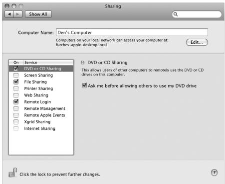
Task: Click the back arrow navigation button
Action: coord(9,14)
